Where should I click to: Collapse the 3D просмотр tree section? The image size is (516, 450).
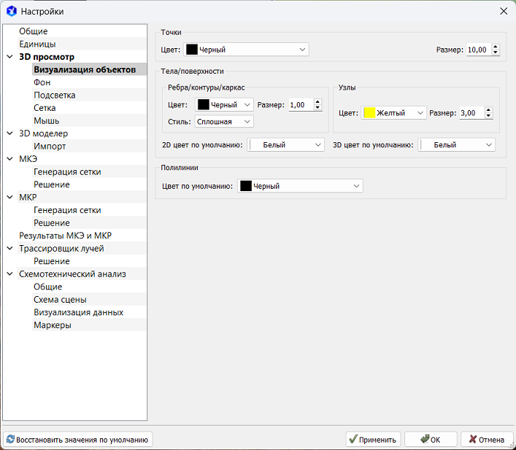point(9,57)
